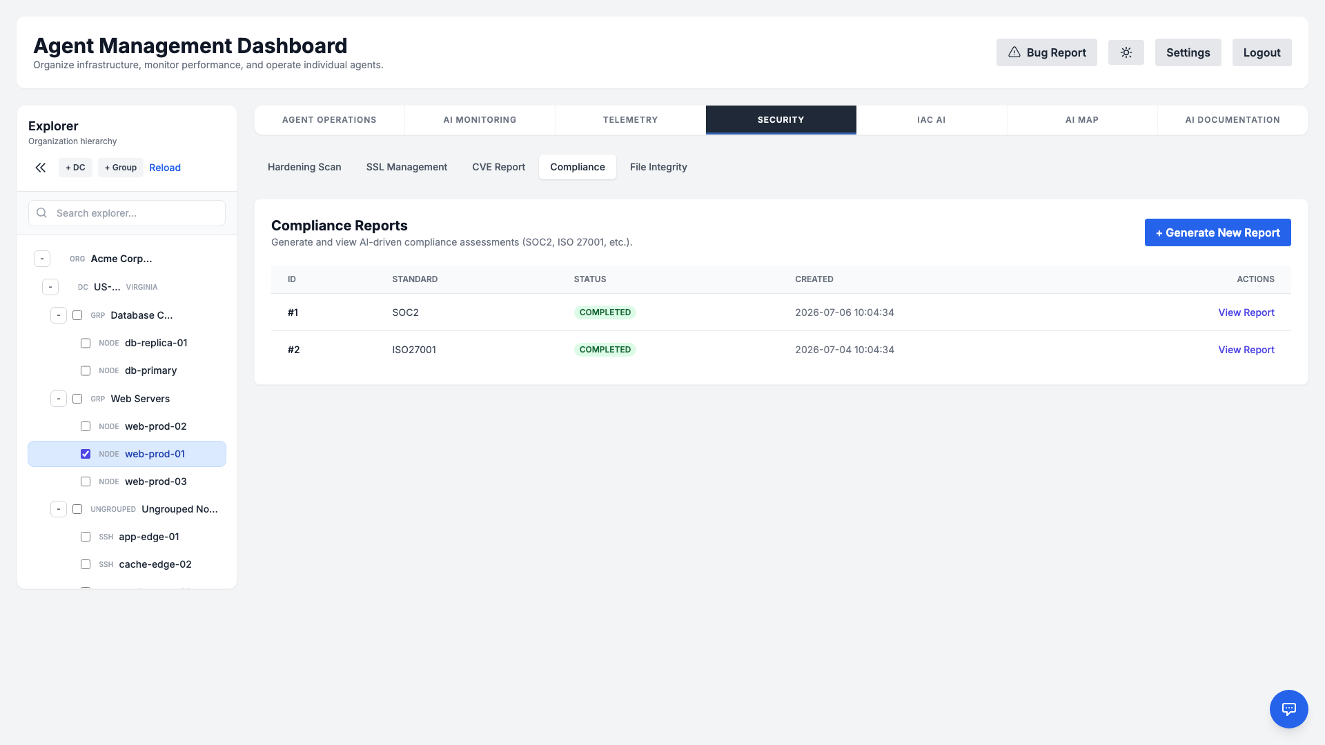
Task: Collapse the Explorer panel double-chevron
Action: coord(41,168)
